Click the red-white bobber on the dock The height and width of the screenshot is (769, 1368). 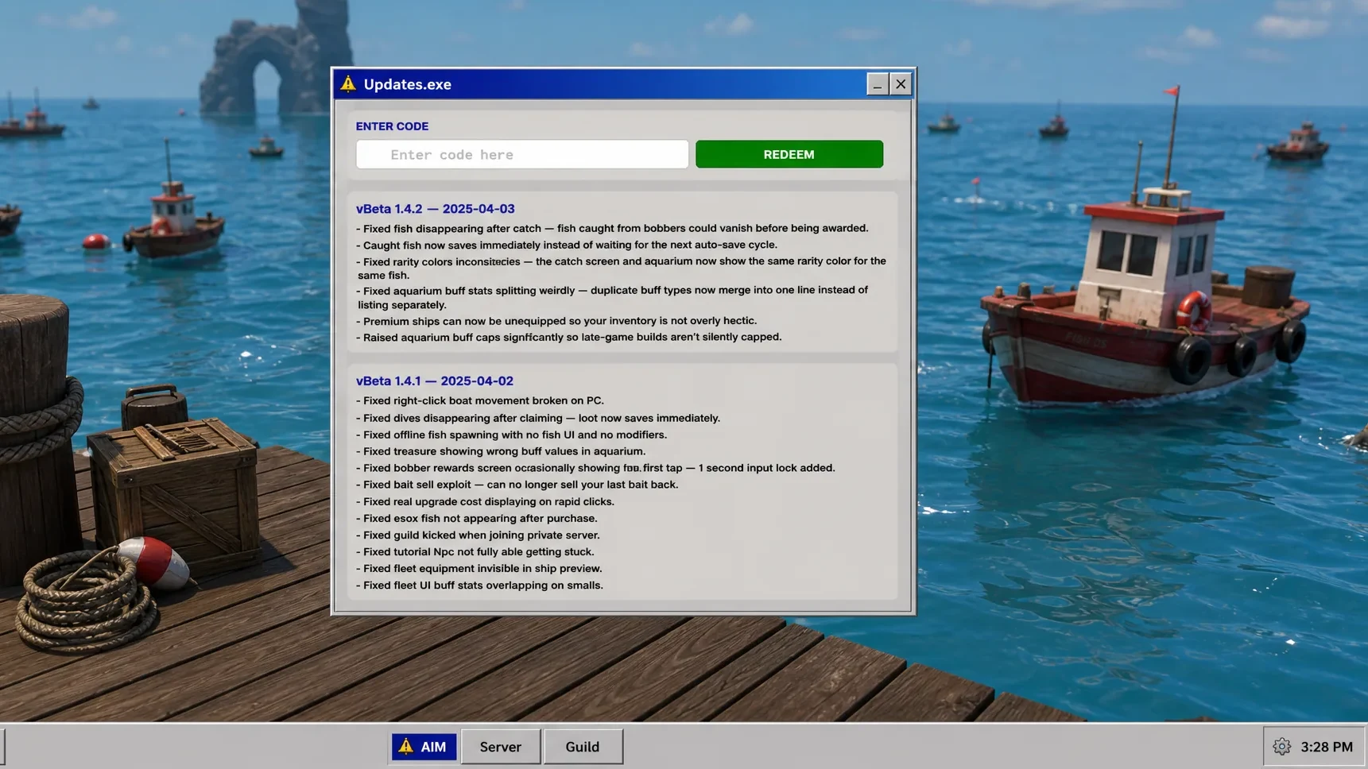point(154,562)
